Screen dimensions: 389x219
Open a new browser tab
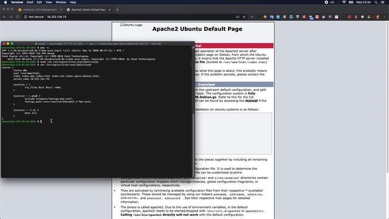(x=117, y=10)
